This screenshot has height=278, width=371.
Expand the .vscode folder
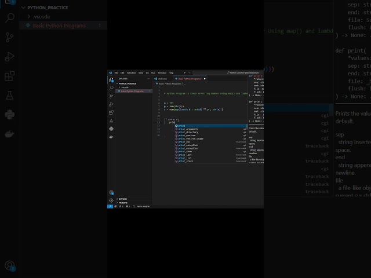click(x=134, y=87)
